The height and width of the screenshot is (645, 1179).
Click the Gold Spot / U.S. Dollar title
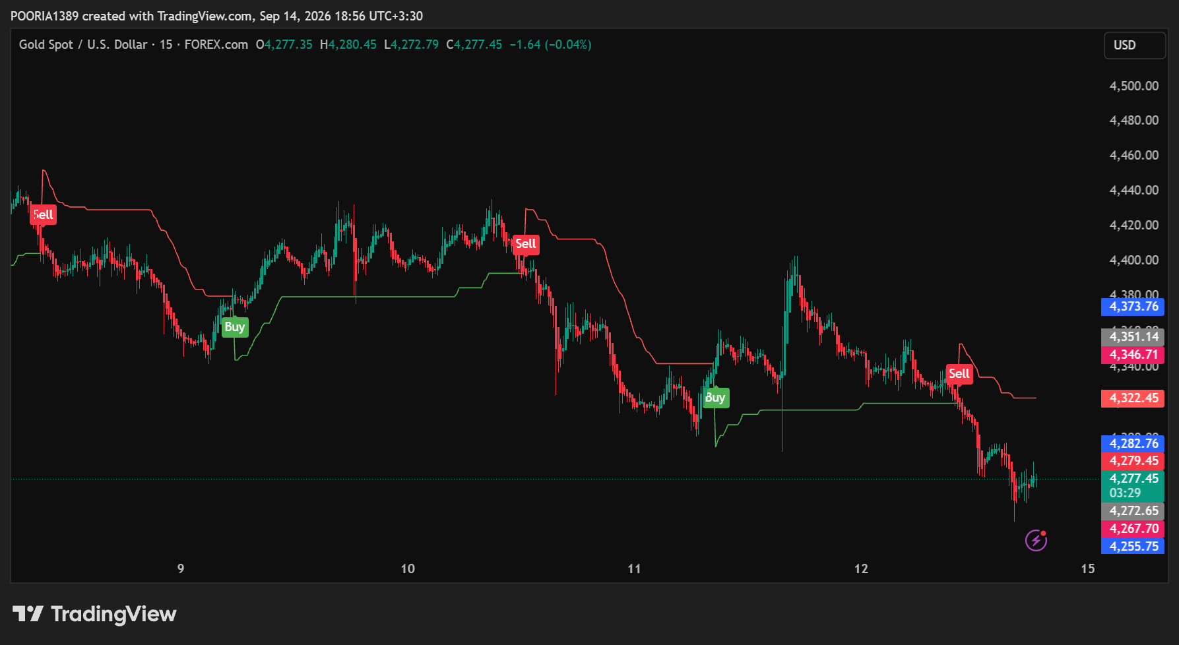coord(83,44)
